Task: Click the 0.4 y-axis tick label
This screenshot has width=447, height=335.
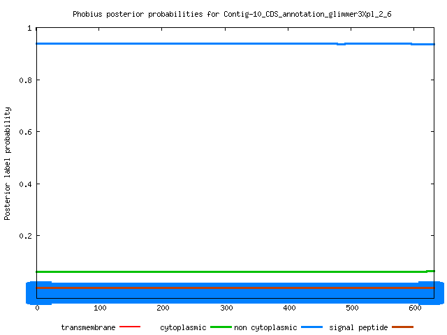Action: [x=25, y=184]
